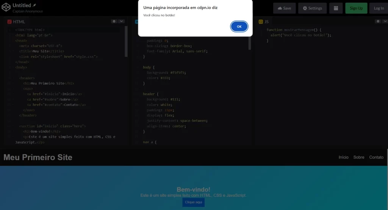Viewport: 388px width, 210px height.
Task: Click the Save button
Action: [284, 8]
